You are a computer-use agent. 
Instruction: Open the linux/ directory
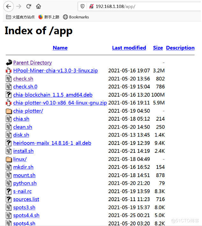pyautogui.click(x=20, y=159)
